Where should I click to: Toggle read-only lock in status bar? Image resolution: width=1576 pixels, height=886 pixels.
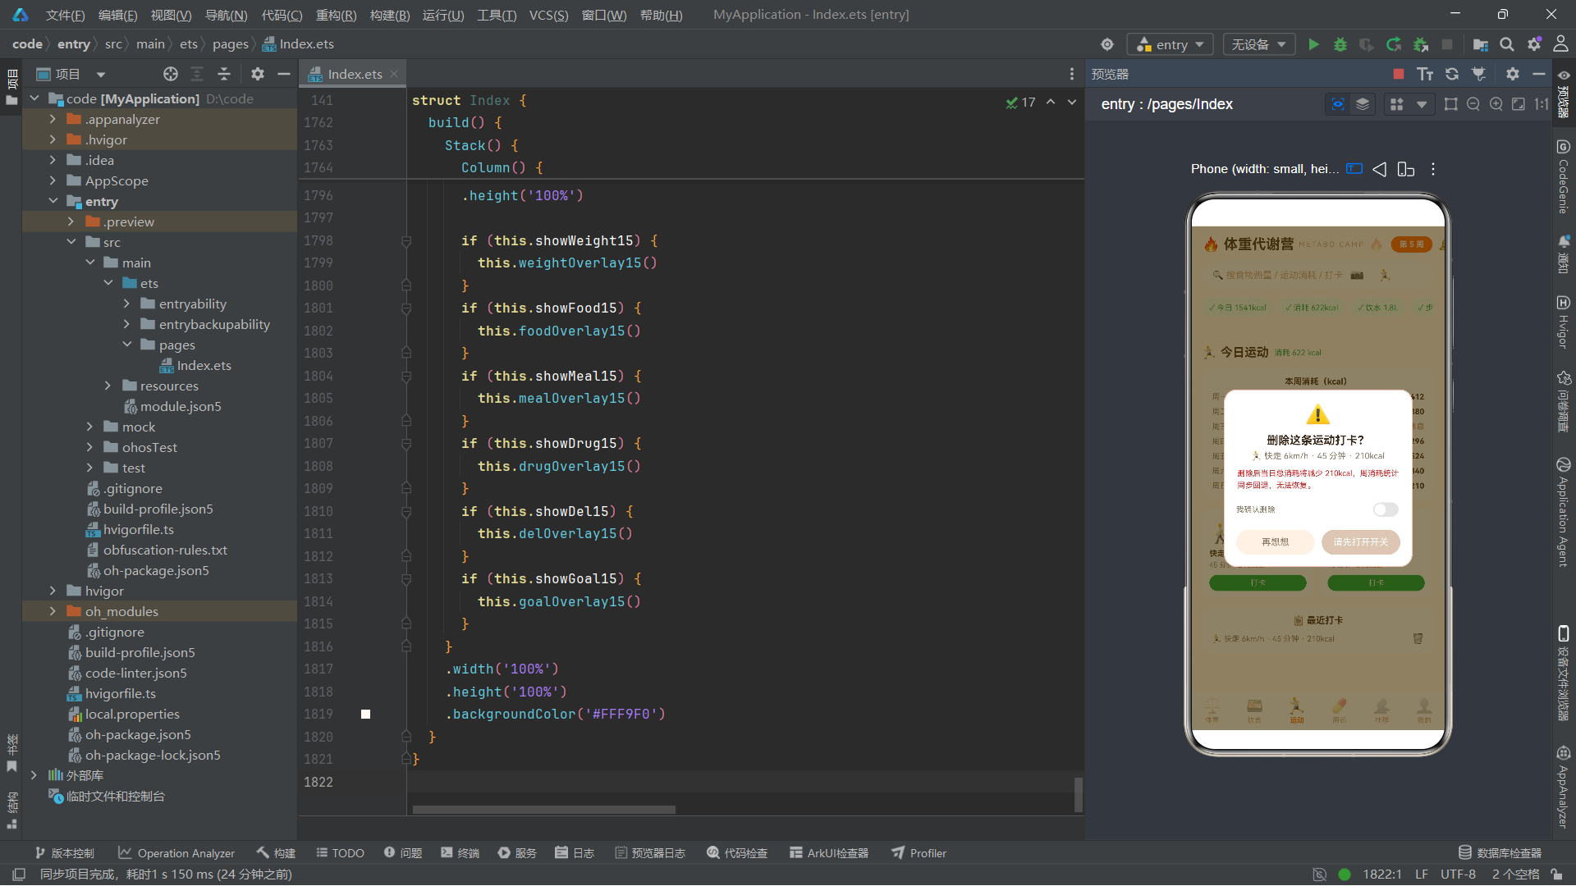tap(1556, 875)
